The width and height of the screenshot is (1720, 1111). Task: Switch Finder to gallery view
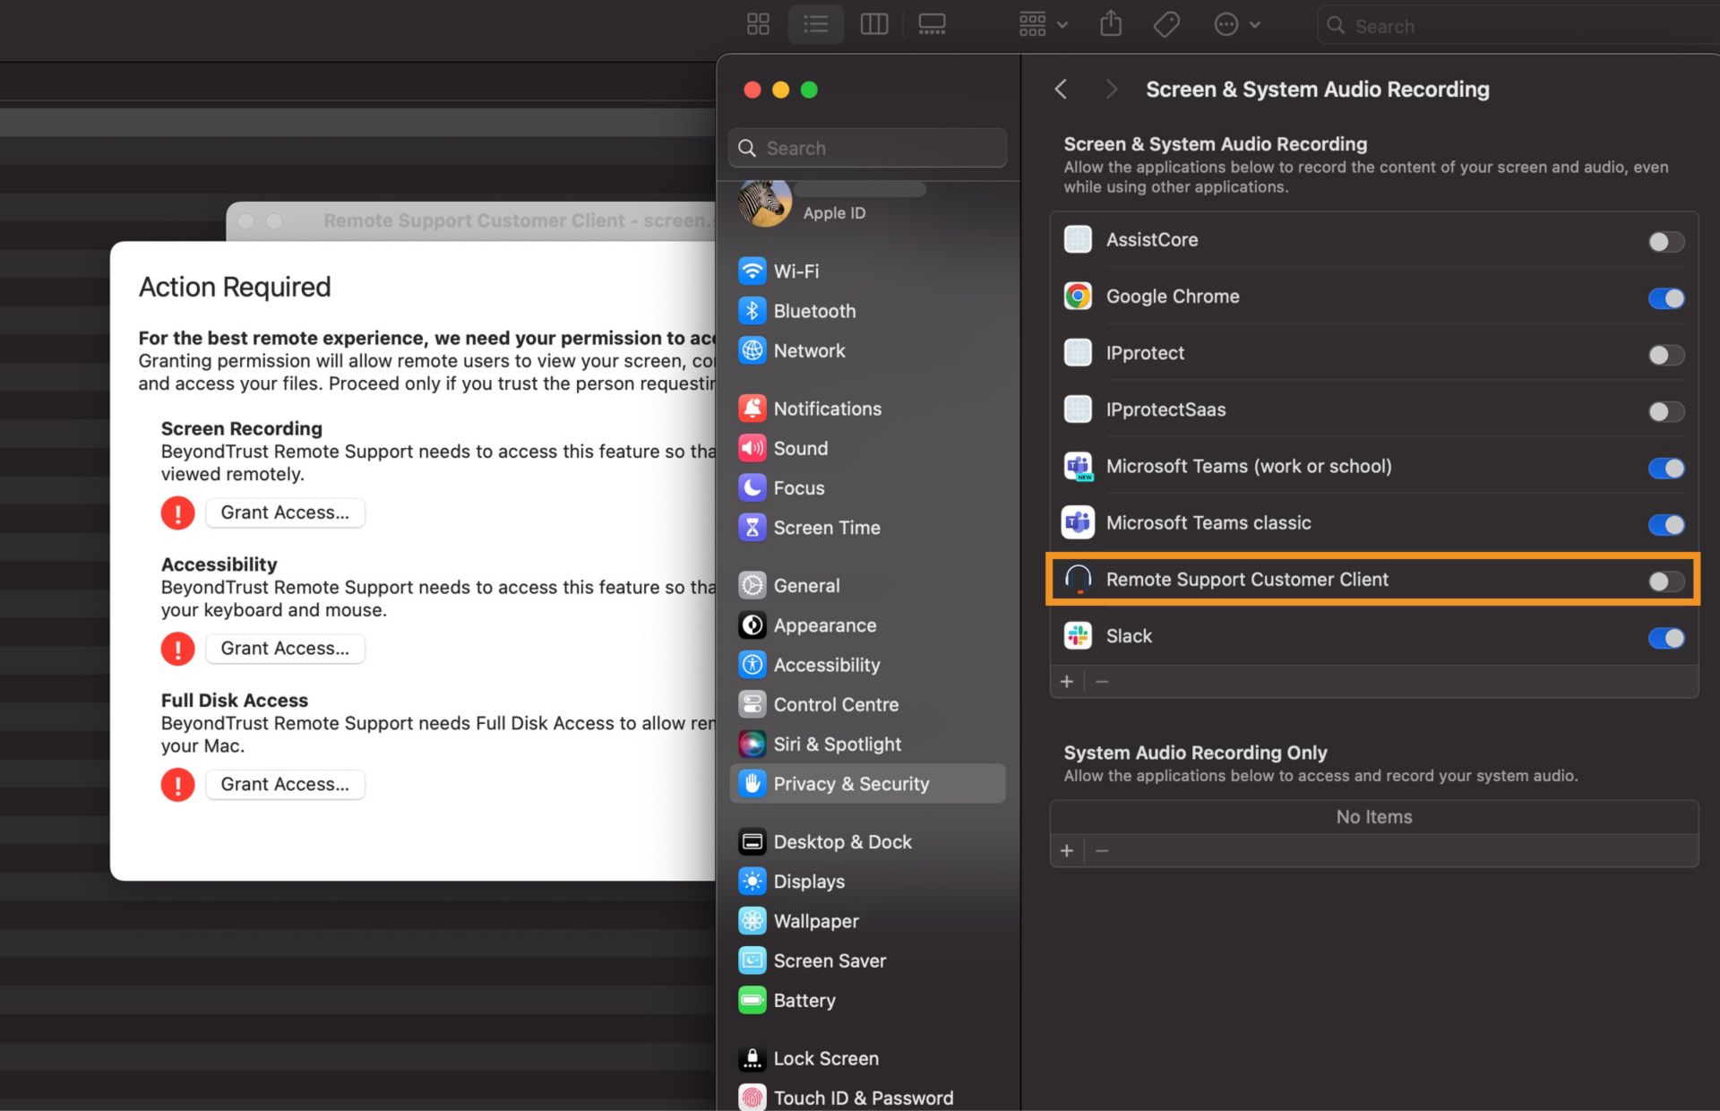(932, 24)
